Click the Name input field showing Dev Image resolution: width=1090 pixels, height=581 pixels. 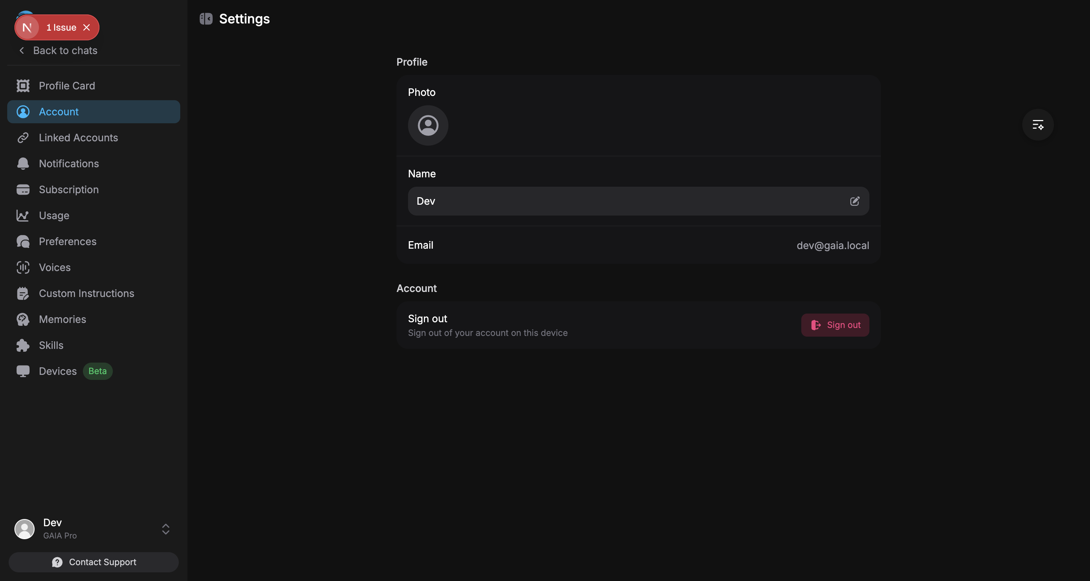(x=638, y=201)
